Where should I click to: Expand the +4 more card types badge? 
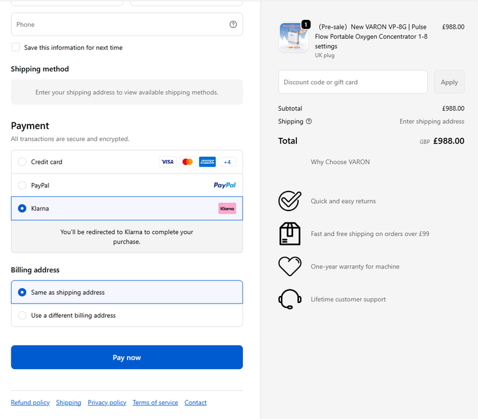click(227, 162)
